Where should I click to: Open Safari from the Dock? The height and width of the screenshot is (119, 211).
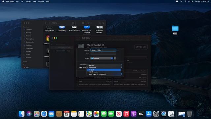click(x=44, y=114)
